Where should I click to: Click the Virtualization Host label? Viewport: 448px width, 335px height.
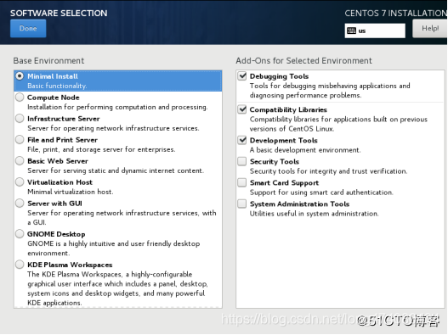pos(60,182)
